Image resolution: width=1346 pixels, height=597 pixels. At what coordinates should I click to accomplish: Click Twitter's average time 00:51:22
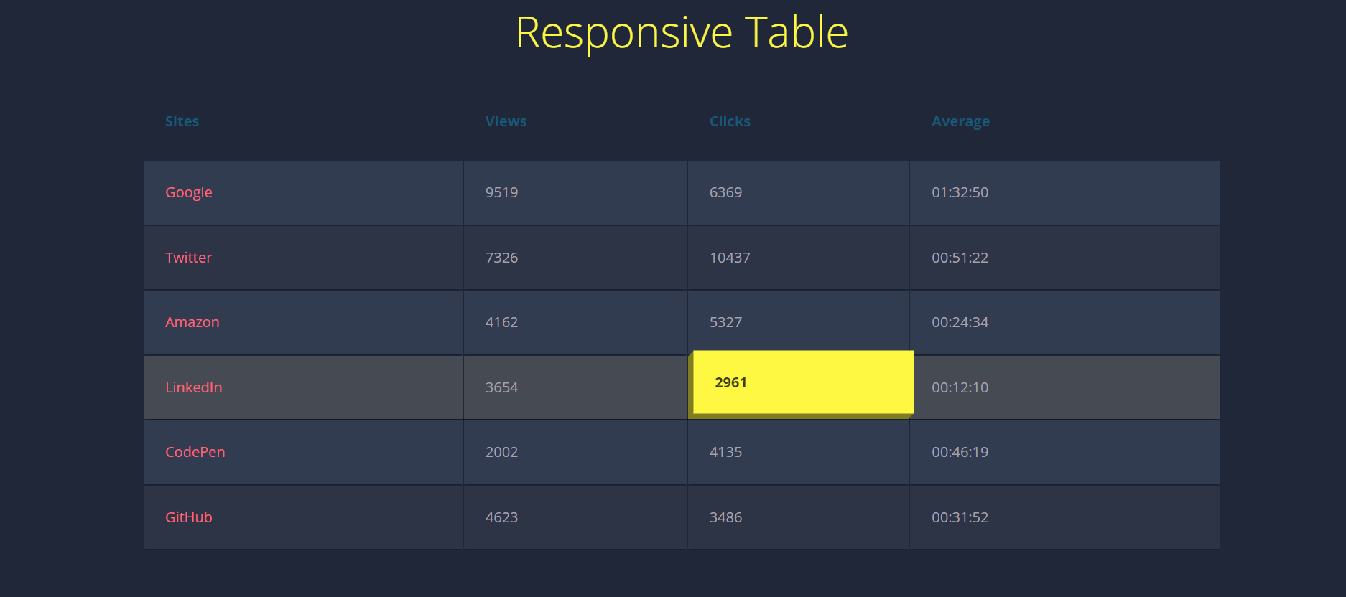coord(960,258)
